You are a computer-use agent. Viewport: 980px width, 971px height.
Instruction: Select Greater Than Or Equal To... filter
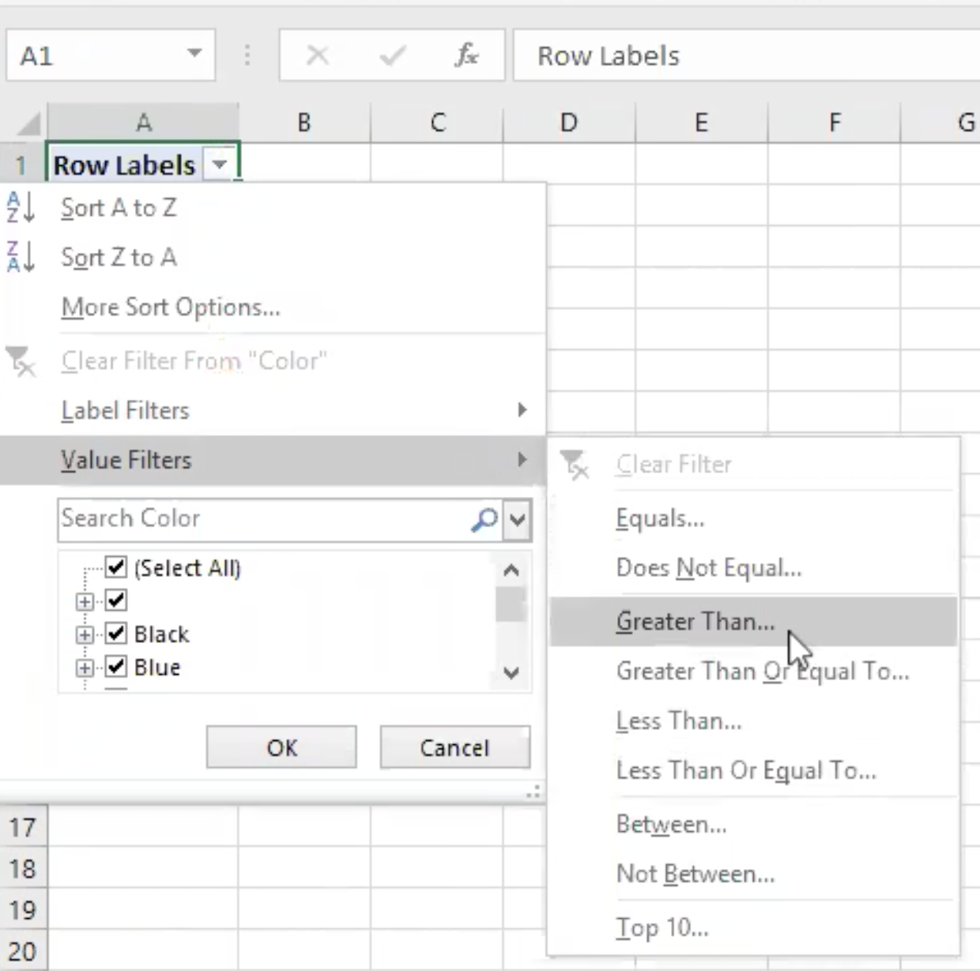pyautogui.click(x=753, y=671)
